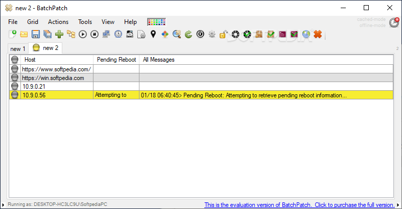
Task: Select the 'new 2' tab
Action: click(x=45, y=48)
